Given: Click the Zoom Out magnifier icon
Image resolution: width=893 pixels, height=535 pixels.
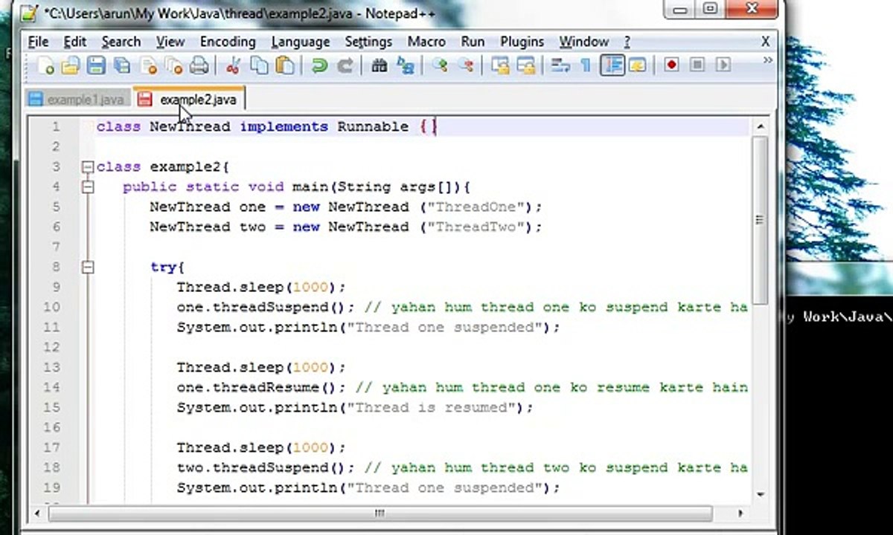Looking at the screenshot, I should click(466, 66).
